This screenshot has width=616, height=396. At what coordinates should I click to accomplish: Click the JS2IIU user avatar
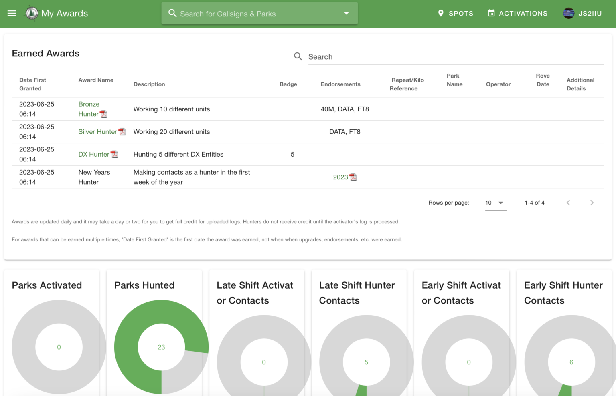[x=569, y=13]
